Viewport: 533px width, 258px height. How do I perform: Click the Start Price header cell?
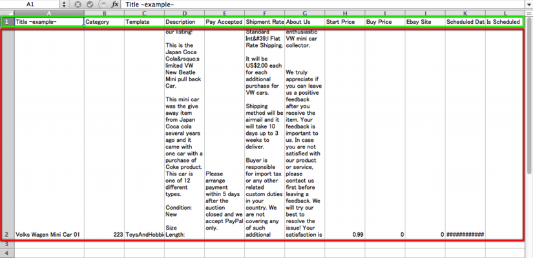[x=344, y=22]
